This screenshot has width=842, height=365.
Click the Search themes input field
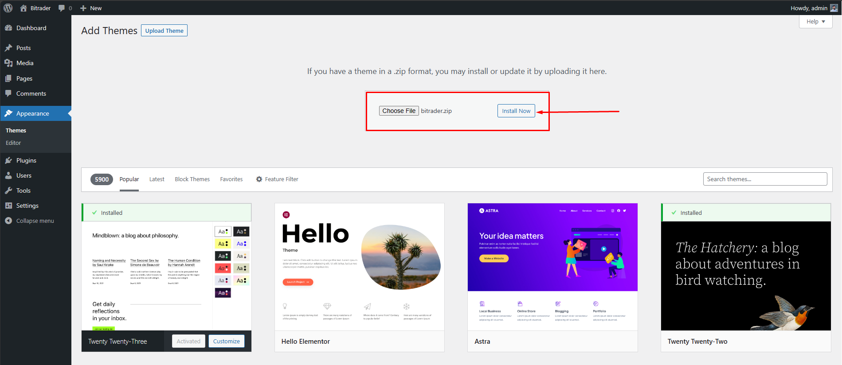coord(764,179)
